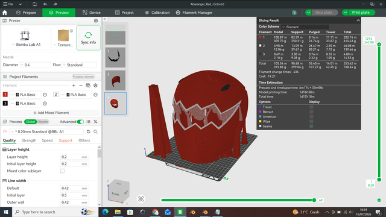
Task: Open Google Chrome from taskbar
Action: [155, 212]
